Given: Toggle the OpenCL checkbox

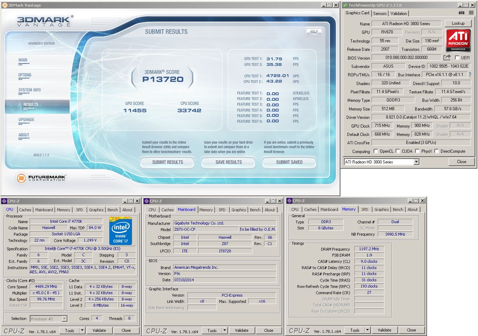Looking at the screenshot, I should (x=376, y=151).
